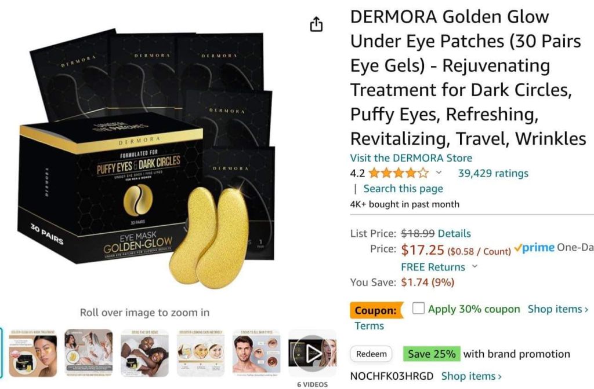Open the 39,429 ratings link
594x389 pixels.
pos(493,173)
